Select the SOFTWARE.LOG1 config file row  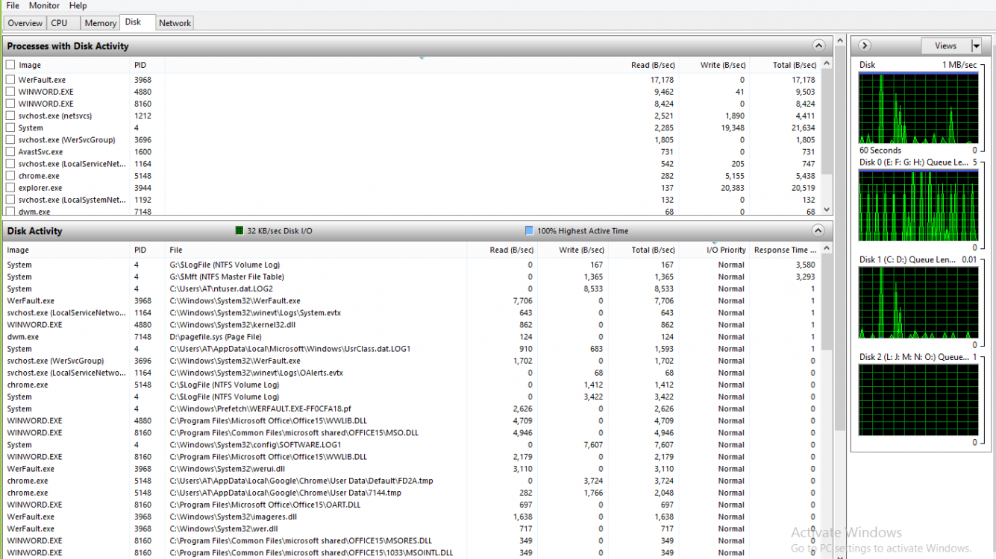point(412,445)
